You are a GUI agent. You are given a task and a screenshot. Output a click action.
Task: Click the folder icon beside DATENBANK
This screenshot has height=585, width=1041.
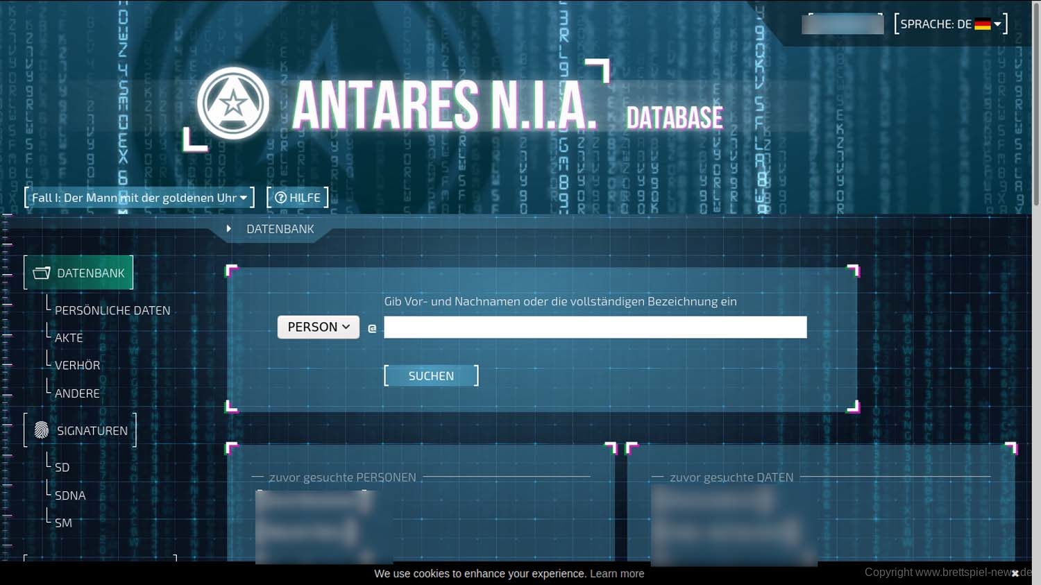(42, 273)
